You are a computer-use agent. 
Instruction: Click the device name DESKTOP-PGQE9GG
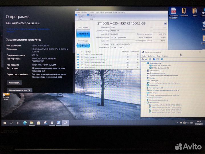pos(40,46)
